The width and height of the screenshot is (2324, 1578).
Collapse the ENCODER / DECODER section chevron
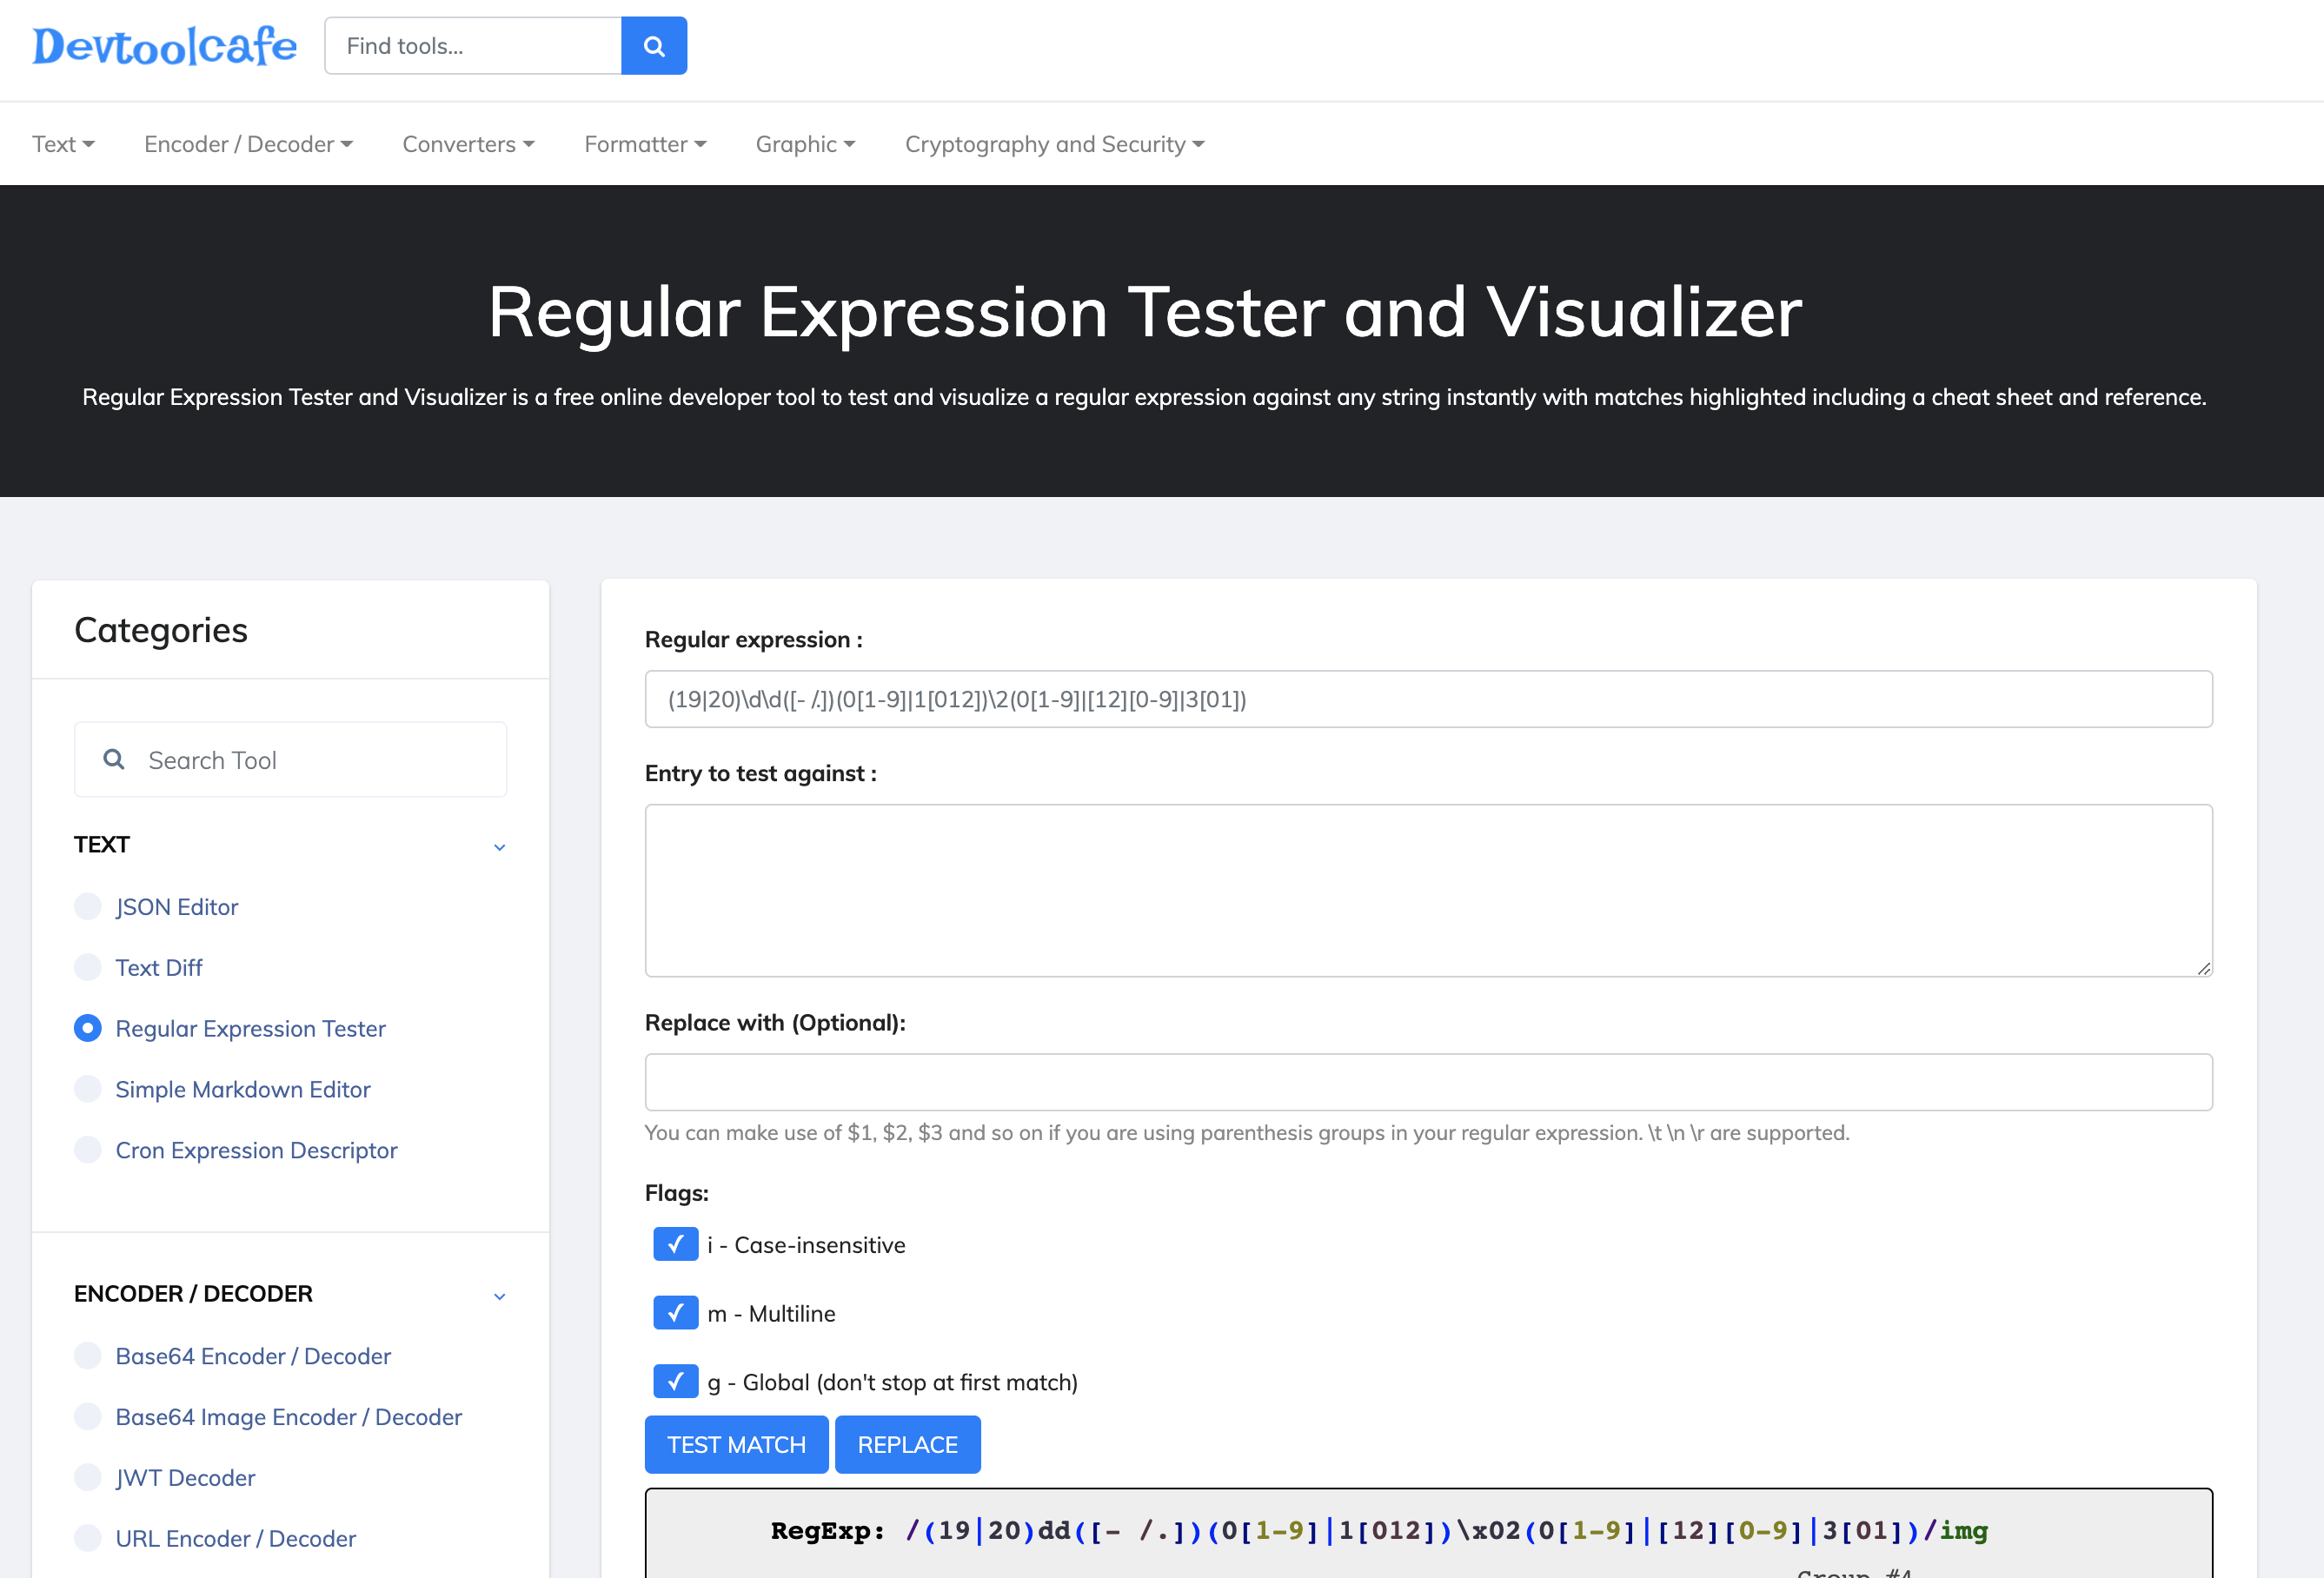499,1296
